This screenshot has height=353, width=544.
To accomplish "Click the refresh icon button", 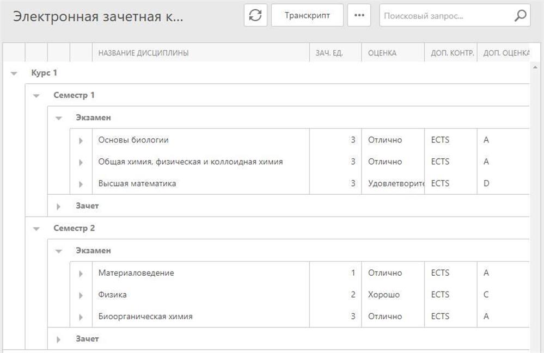I will pos(255,15).
